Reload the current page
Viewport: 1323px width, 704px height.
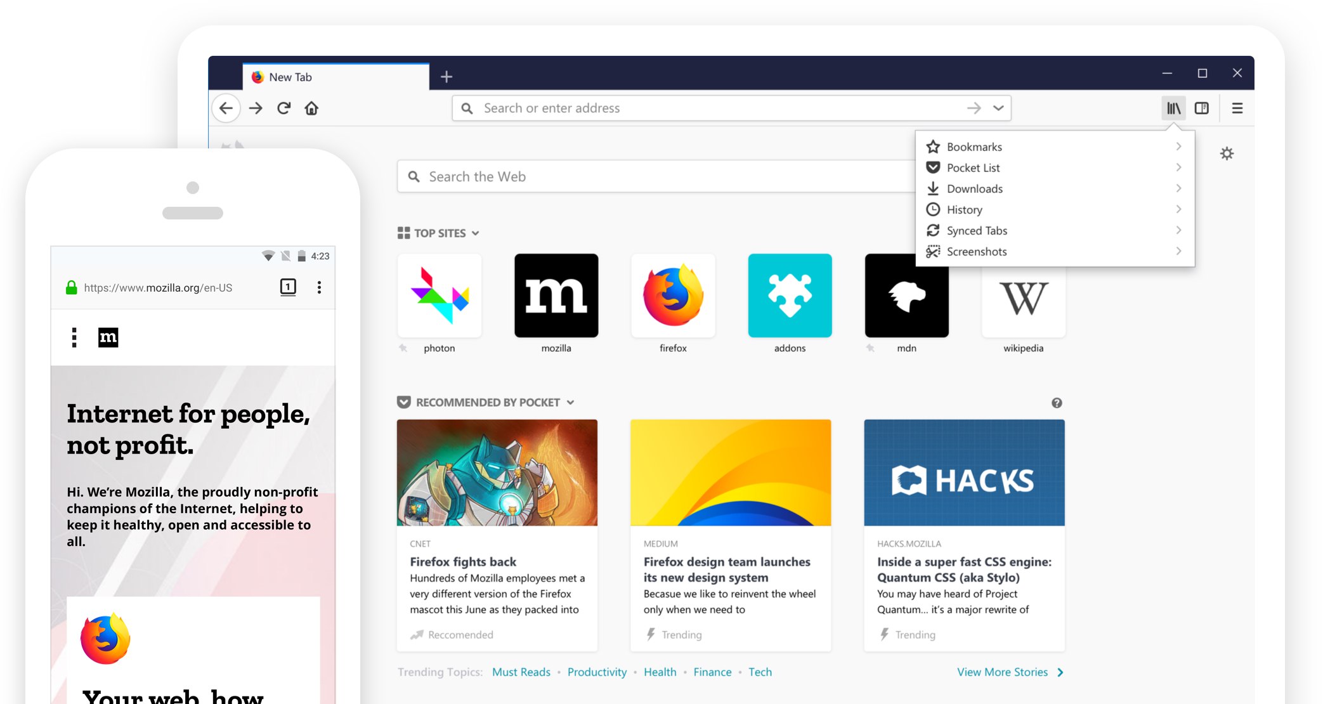click(x=283, y=108)
